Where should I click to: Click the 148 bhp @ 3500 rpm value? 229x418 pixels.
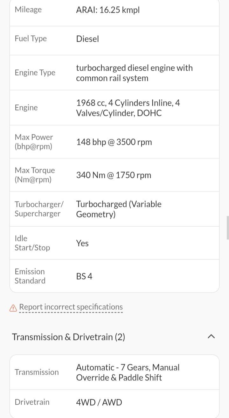click(114, 142)
